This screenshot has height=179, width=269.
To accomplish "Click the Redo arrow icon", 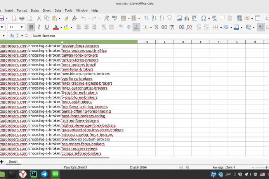I will [x=94, y=18].
